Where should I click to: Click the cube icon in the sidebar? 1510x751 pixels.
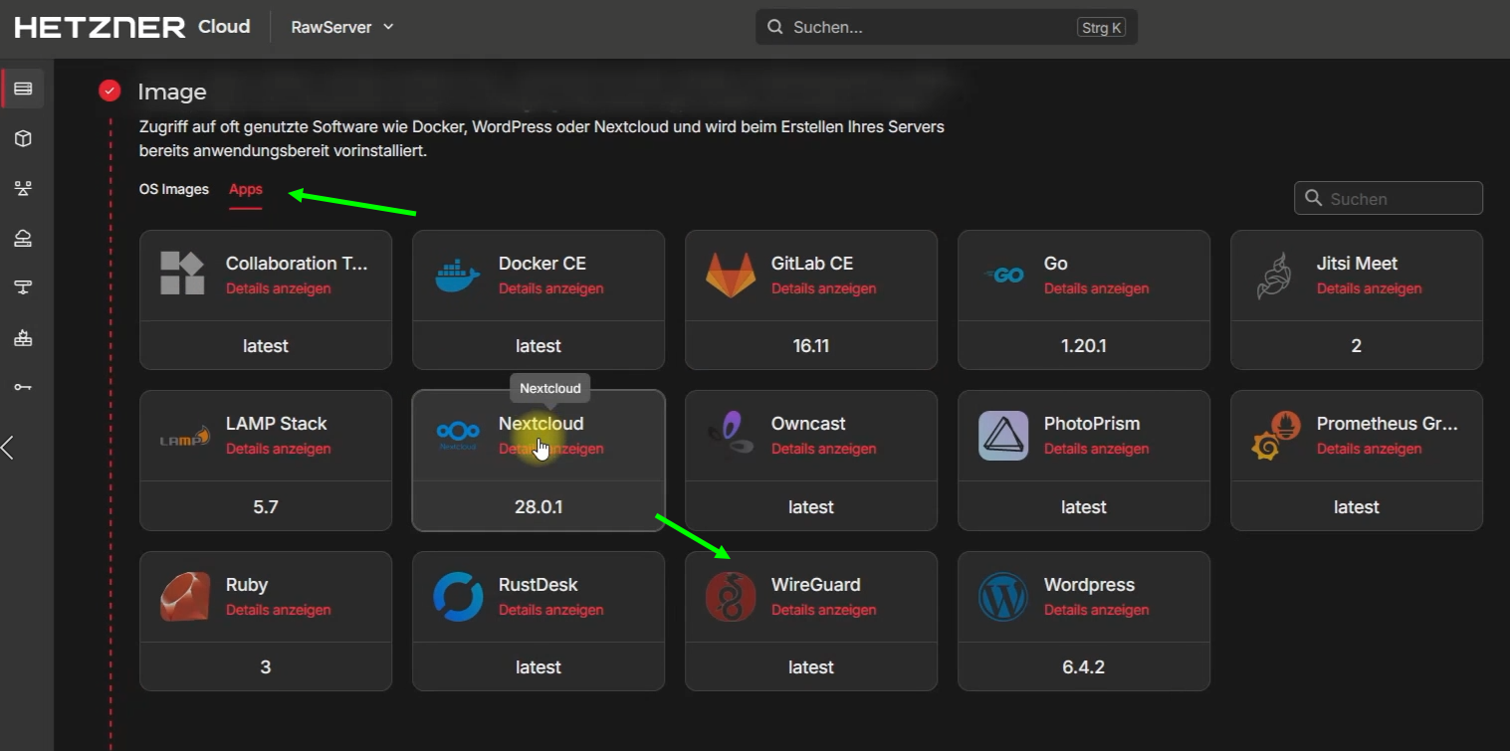point(23,139)
